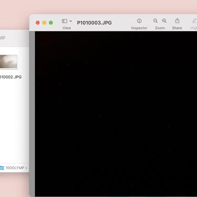Expand the View dropdown chevron
The image size is (197, 197).
coord(71,21)
